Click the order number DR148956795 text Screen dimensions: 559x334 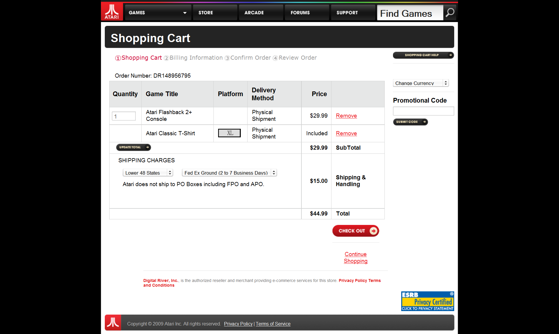coord(172,76)
